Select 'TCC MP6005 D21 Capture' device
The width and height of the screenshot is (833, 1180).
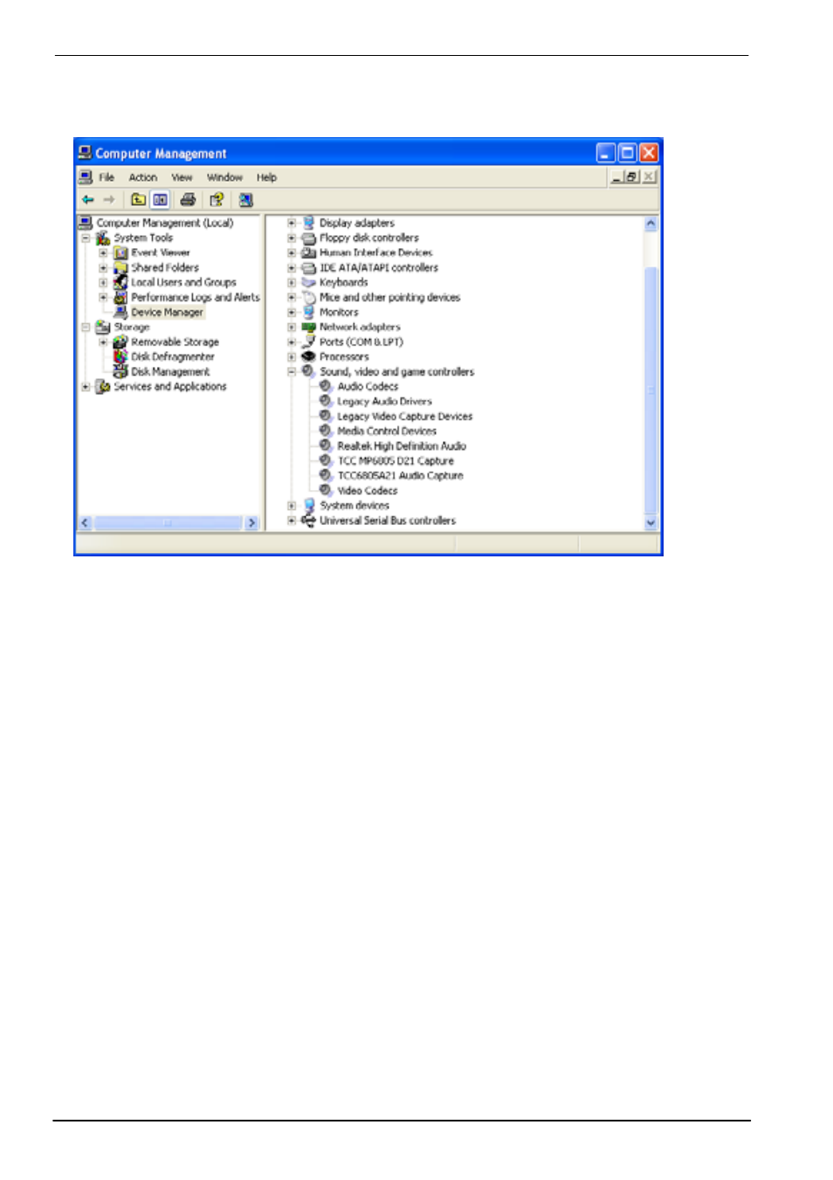tap(396, 461)
